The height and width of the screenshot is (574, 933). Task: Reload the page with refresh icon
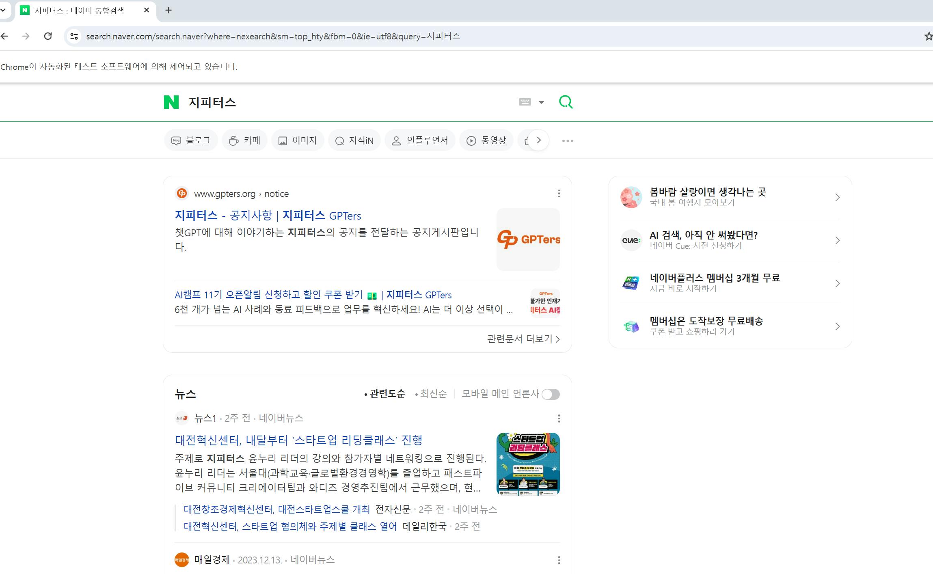48,36
